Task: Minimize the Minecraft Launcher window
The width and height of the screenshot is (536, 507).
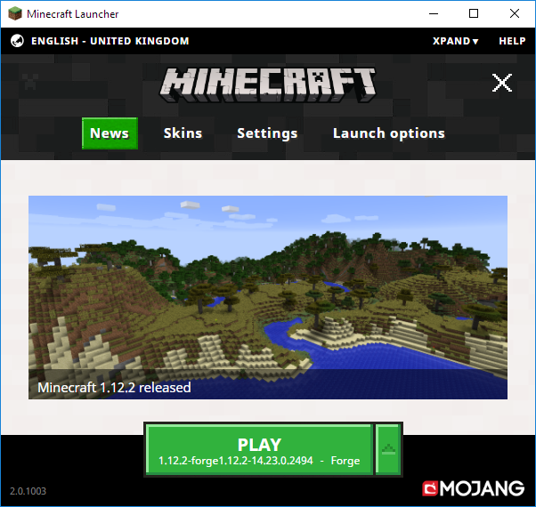Action: click(434, 13)
